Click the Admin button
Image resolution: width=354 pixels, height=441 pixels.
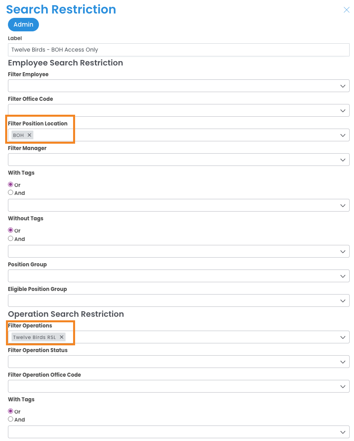[x=23, y=25]
